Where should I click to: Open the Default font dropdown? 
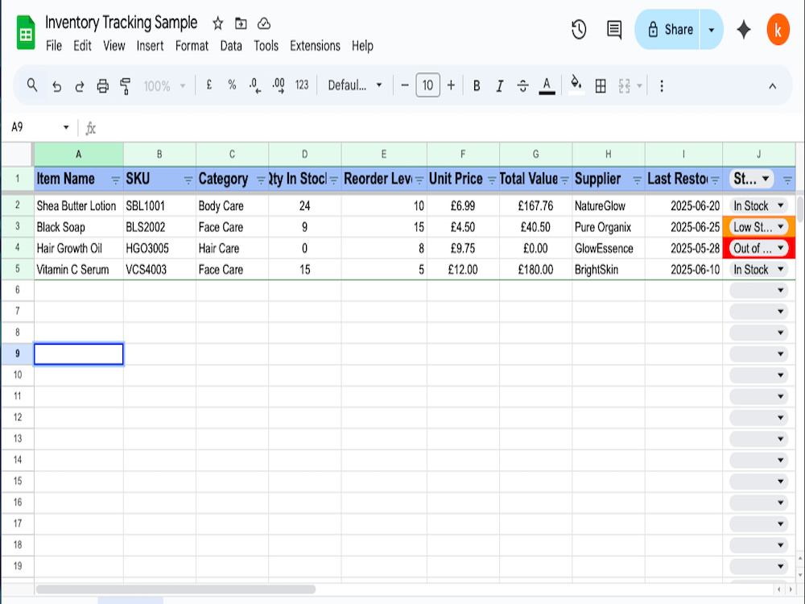[x=355, y=85]
